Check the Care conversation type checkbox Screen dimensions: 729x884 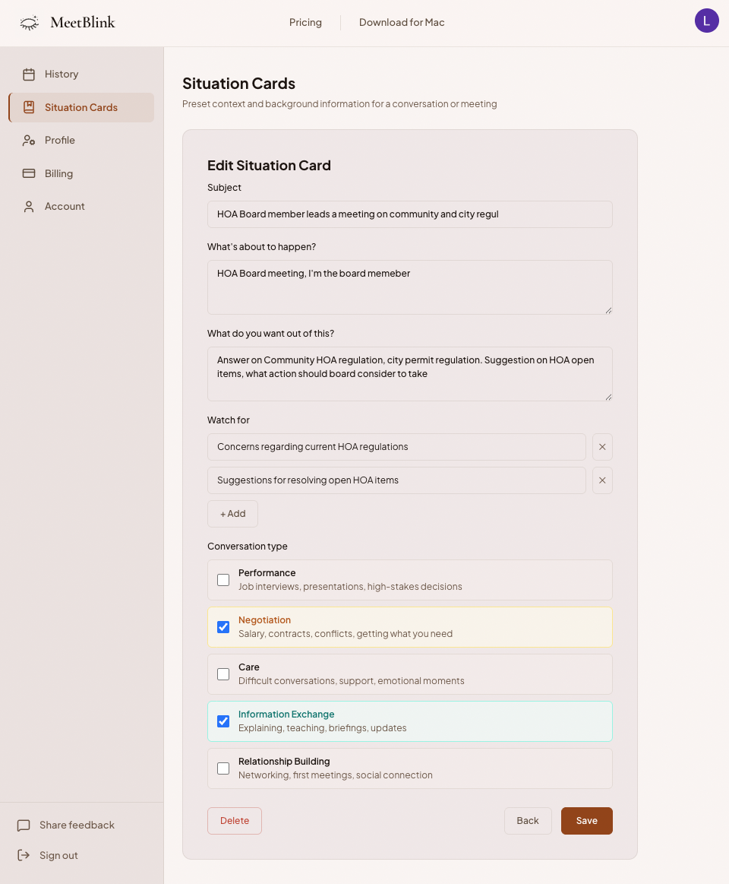pos(223,674)
